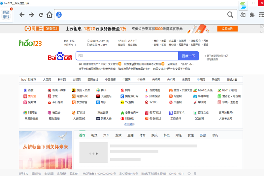Click into the Baidu search input box
The width and height of the screenshot is (264, 176).
127,56
